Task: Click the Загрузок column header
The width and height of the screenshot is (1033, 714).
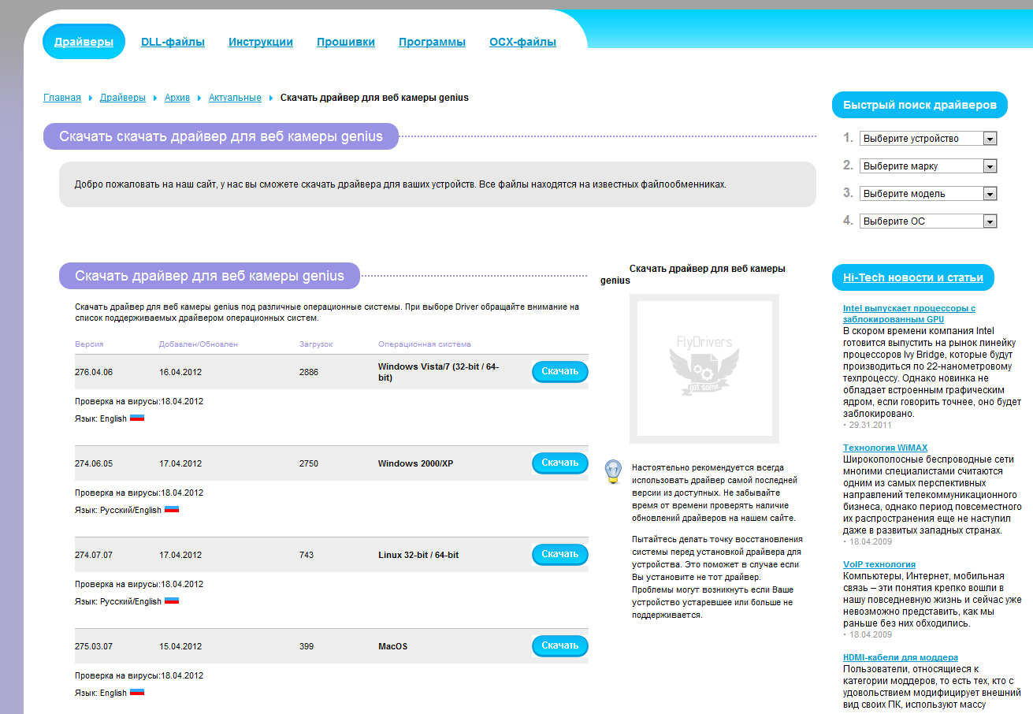Action: pos(316,344)
